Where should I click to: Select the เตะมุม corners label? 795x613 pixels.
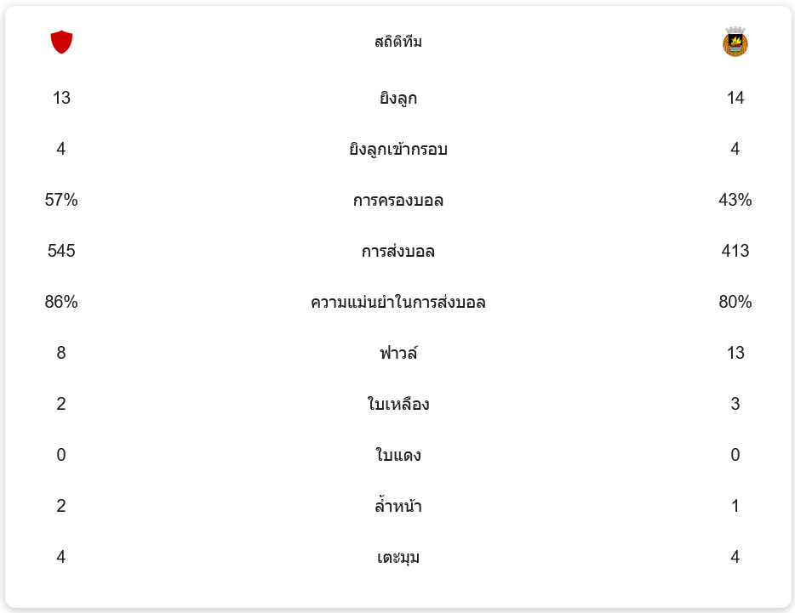tap(398, 558)
